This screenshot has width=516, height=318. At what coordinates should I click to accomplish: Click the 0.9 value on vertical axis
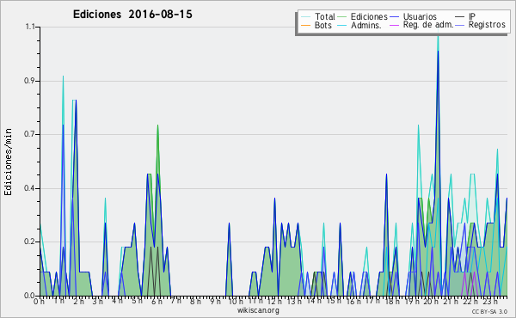tap(29, 81)
